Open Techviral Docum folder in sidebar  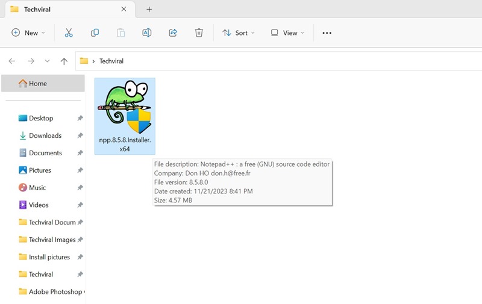[52, 222]
